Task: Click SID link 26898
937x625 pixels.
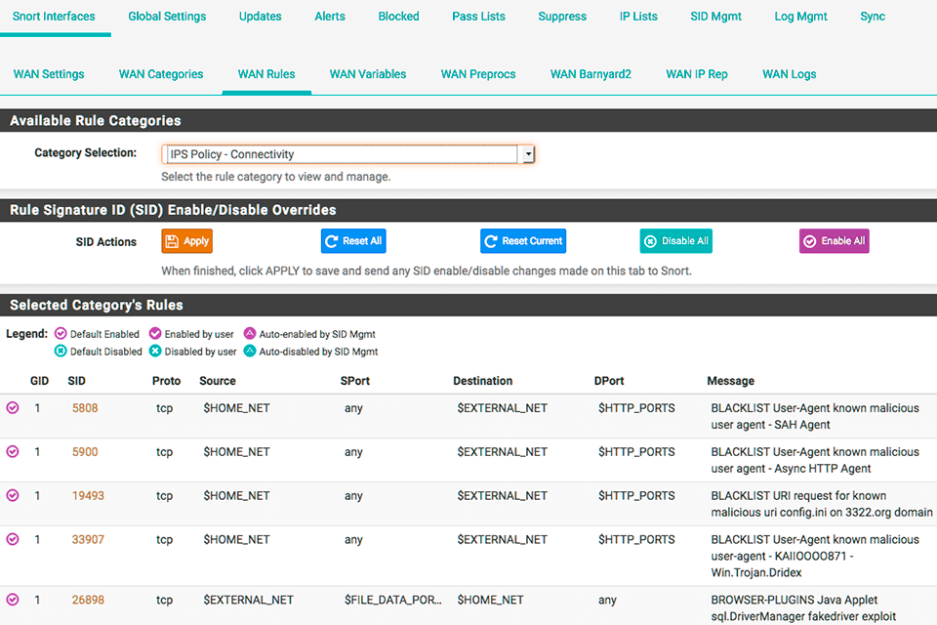Action: [x=88, y=600]
